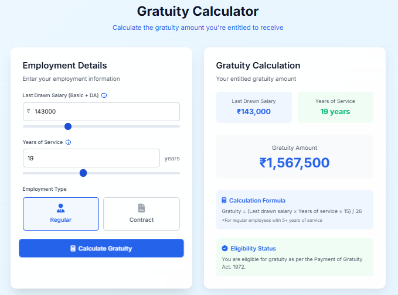Click calculator icon on Calculate Gratuity button
Image resolution: width=398 pixels, height=295 pixels.
(x=73, y=249)
